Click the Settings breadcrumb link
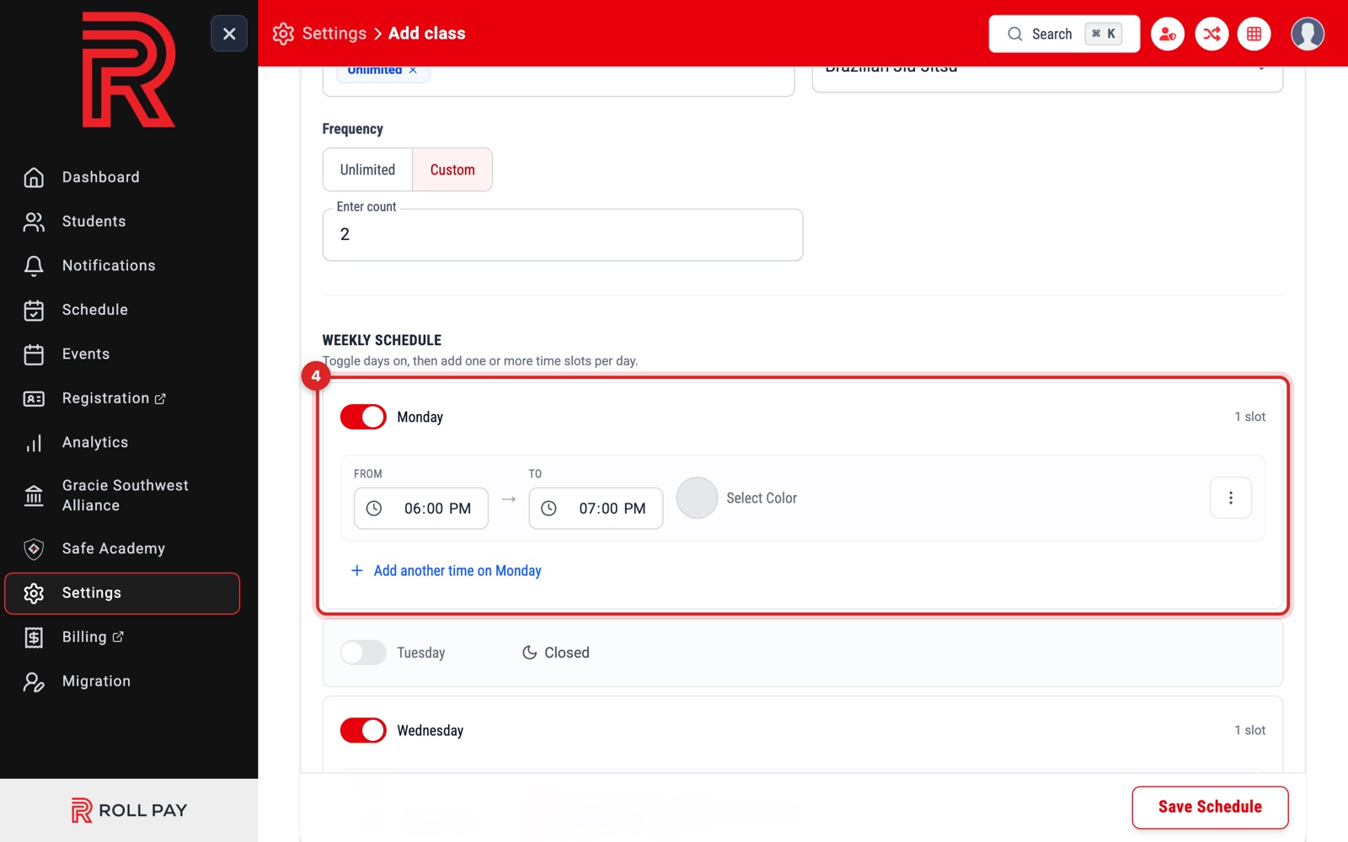The width and height of the screenshot is (1348, 842). (334, 34)
